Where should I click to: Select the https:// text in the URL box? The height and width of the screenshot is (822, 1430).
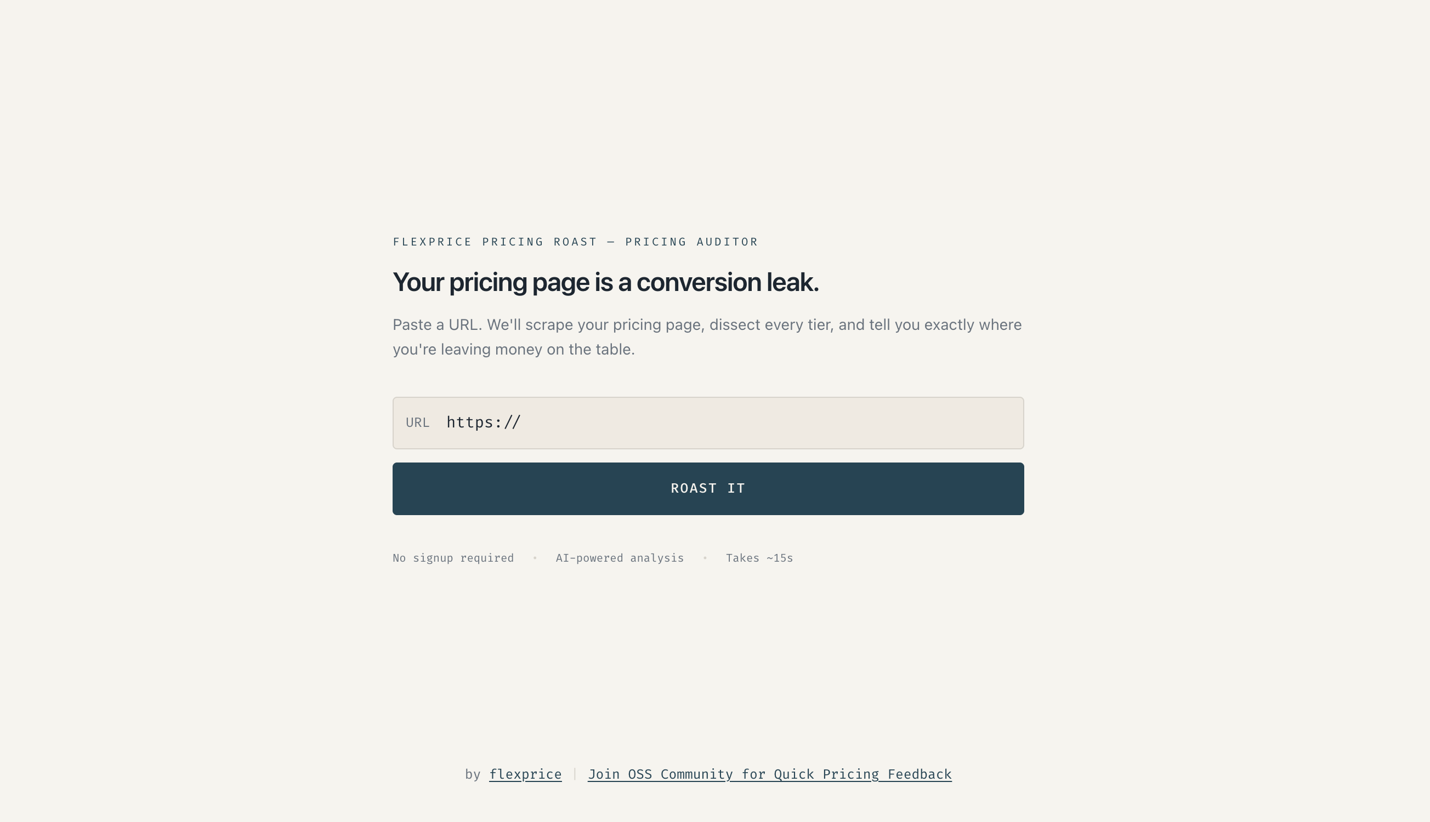[x=483, y=422]
